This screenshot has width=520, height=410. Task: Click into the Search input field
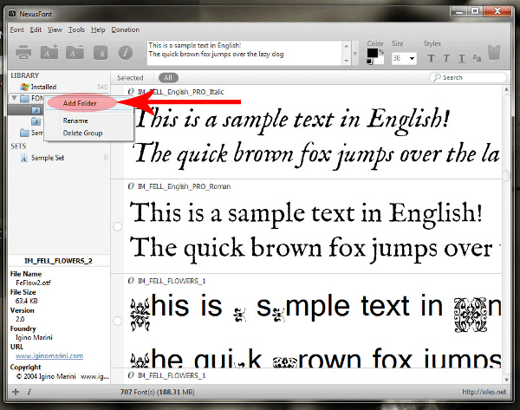click(x=468, y=77)
